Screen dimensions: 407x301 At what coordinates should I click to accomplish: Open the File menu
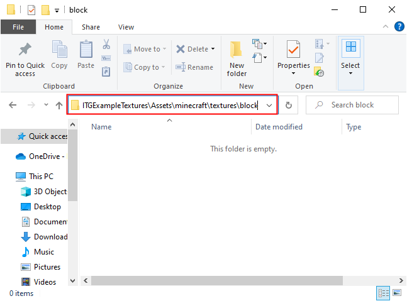pyautogui.click(x=18, y=27)
